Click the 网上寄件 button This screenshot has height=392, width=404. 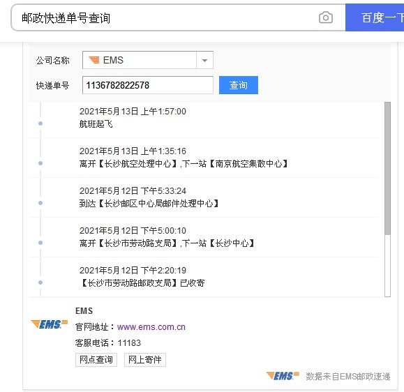coord(145,359)
